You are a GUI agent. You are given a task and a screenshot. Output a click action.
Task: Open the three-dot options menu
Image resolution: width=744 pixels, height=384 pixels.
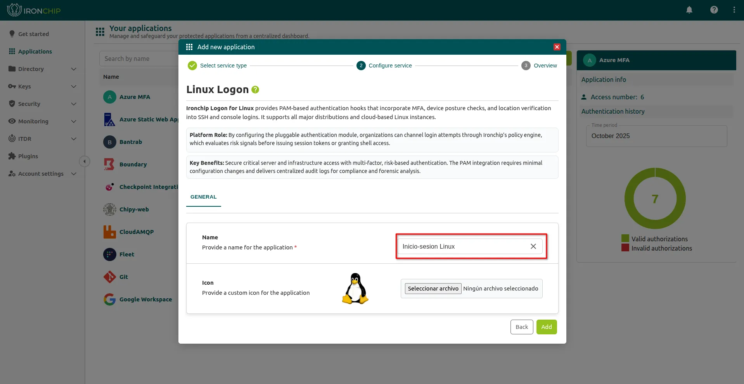tap(734, 10)
